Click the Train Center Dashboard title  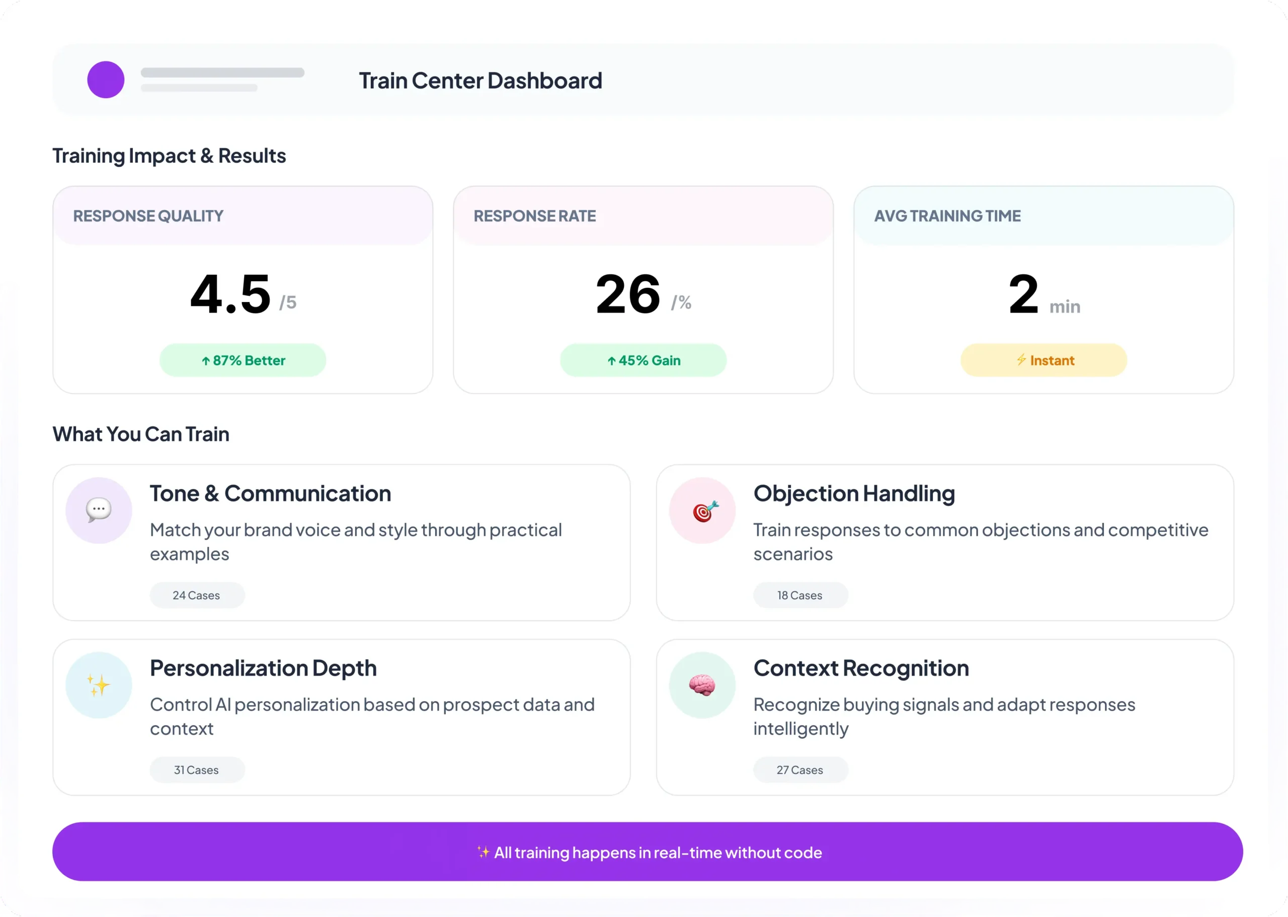(x=481, y=81)
